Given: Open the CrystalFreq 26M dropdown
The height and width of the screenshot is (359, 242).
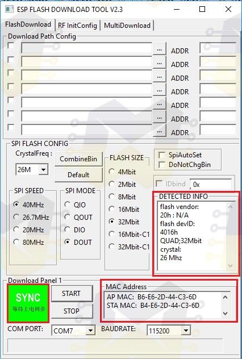Looking at the screenshot, I should [x=43, y=170].
